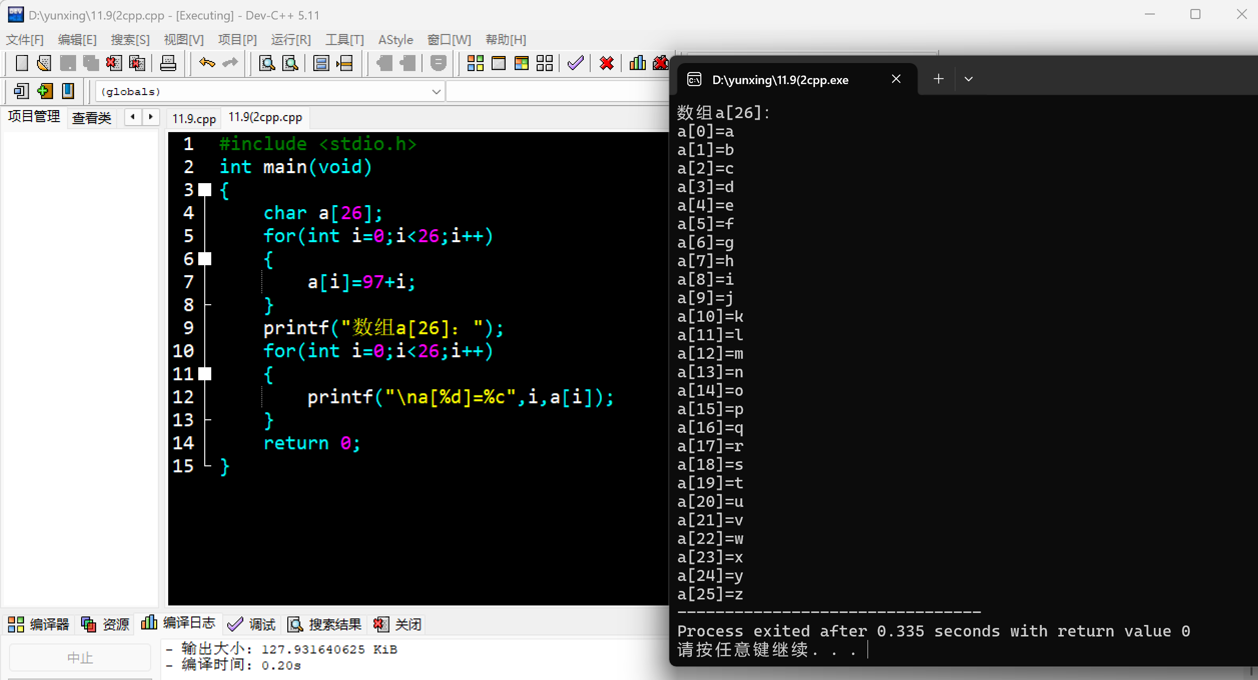The height and width of the screenshot is (680, 1258).
Task: Open the (globals) scope dropdown
Action: click(436, 92)
